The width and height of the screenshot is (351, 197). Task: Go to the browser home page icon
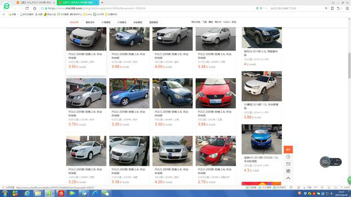[x=35, y=8]
